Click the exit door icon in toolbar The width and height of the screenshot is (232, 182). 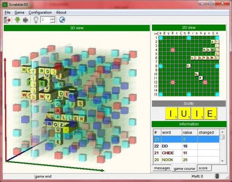7,20
